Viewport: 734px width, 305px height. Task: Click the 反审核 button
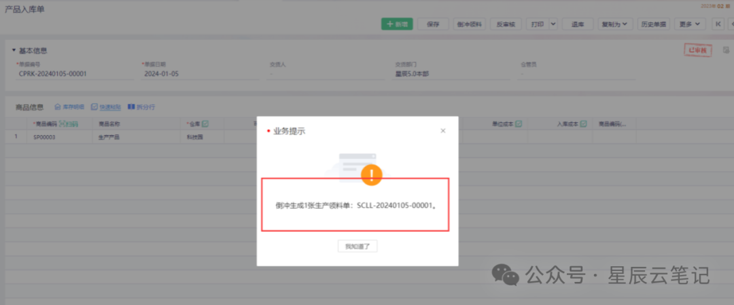coord(506,24)
